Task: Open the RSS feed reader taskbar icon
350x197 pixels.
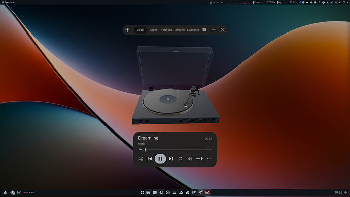Action: (181, 192)
